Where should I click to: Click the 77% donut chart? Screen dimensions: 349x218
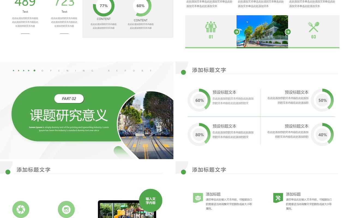coord(104,6)
